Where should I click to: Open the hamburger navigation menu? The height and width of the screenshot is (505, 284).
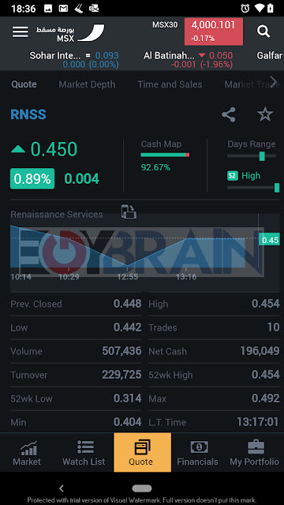point(21,32)
